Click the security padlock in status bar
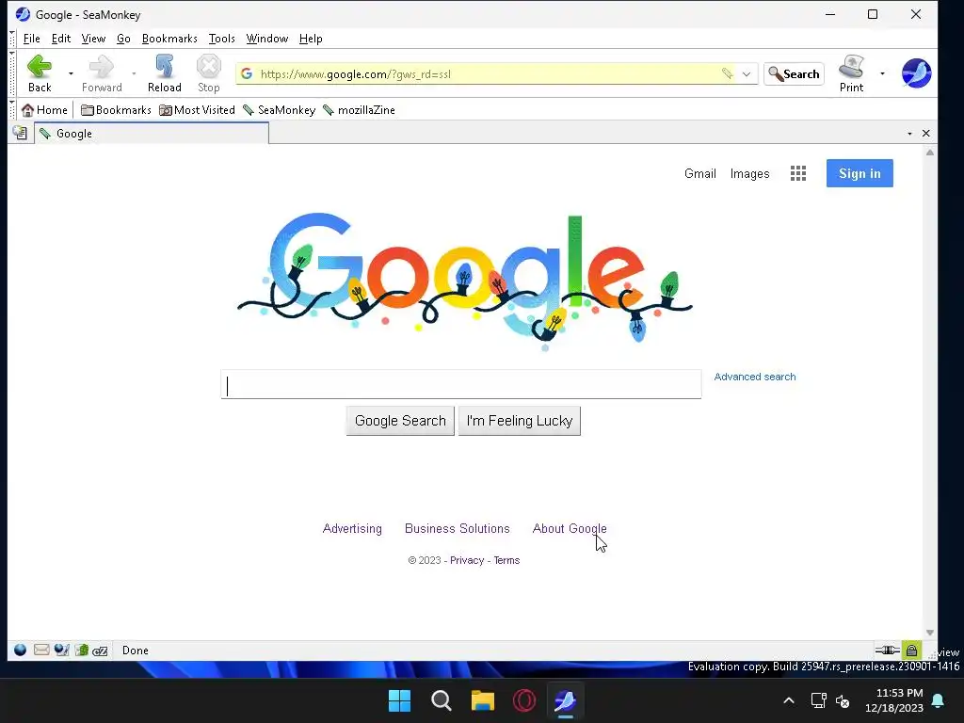964x723 pixels. (x=911, y=650)
